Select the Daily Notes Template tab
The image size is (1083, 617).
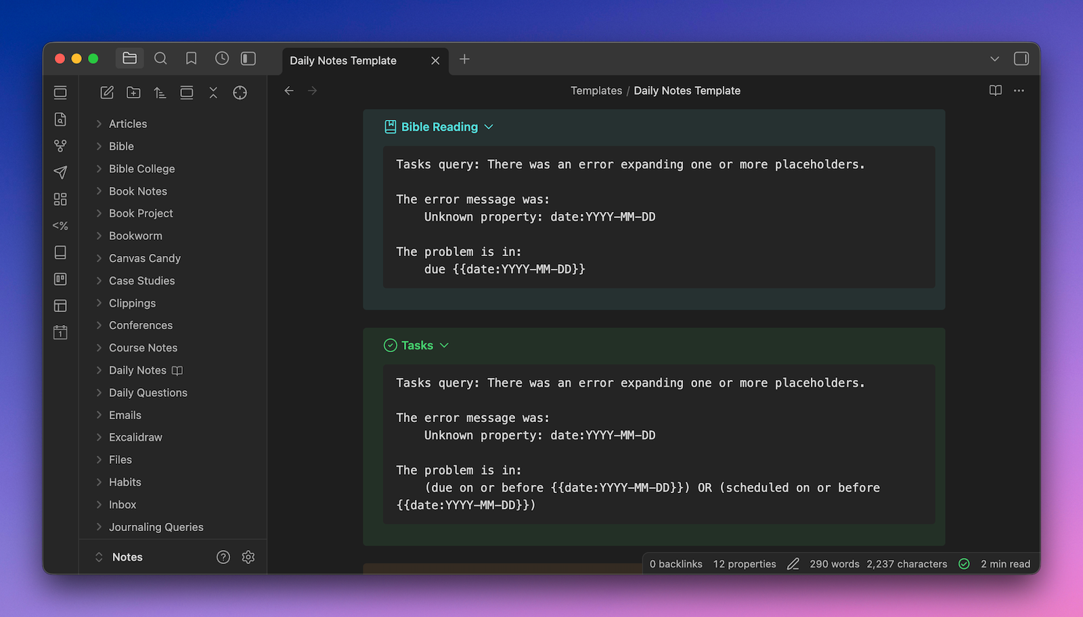coord(343,60)
